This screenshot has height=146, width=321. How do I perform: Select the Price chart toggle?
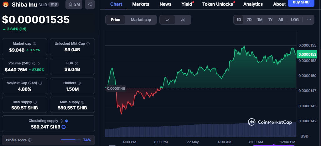[x=115, y=20]
